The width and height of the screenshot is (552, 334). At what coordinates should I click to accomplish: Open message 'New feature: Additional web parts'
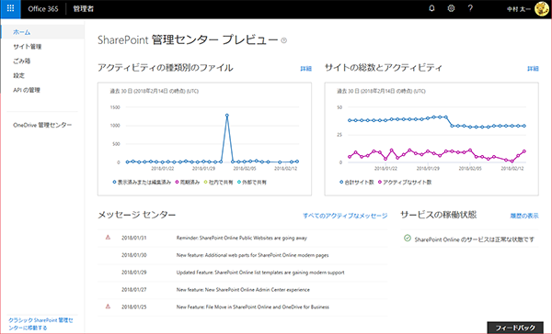[x=252, y=255]
